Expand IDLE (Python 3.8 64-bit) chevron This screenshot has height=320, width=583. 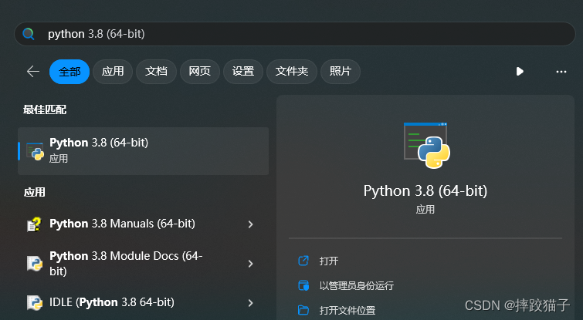click(251, 303)
